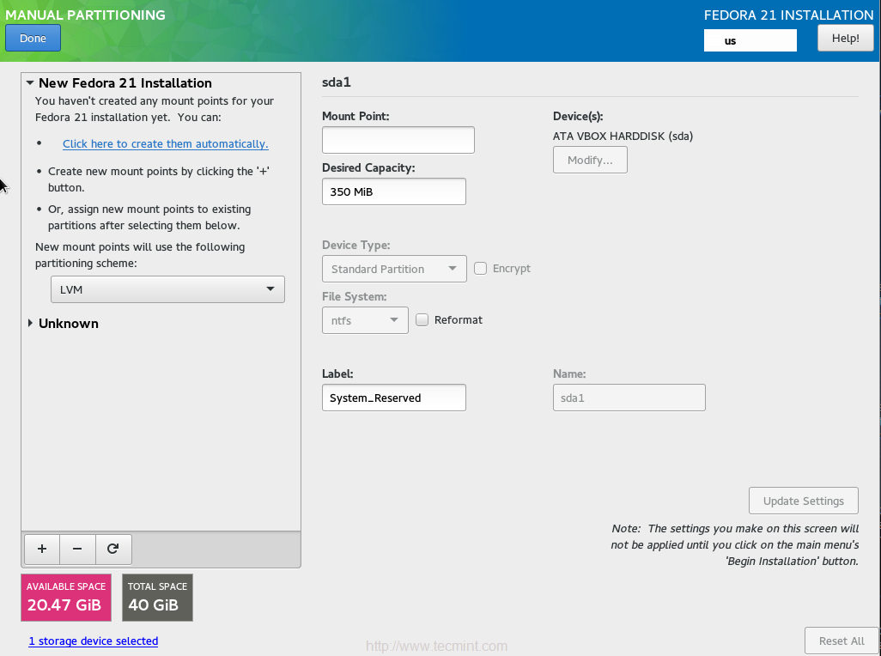
Task: Enable the Reformat checkbox
Action: click(x=422, y=319)
